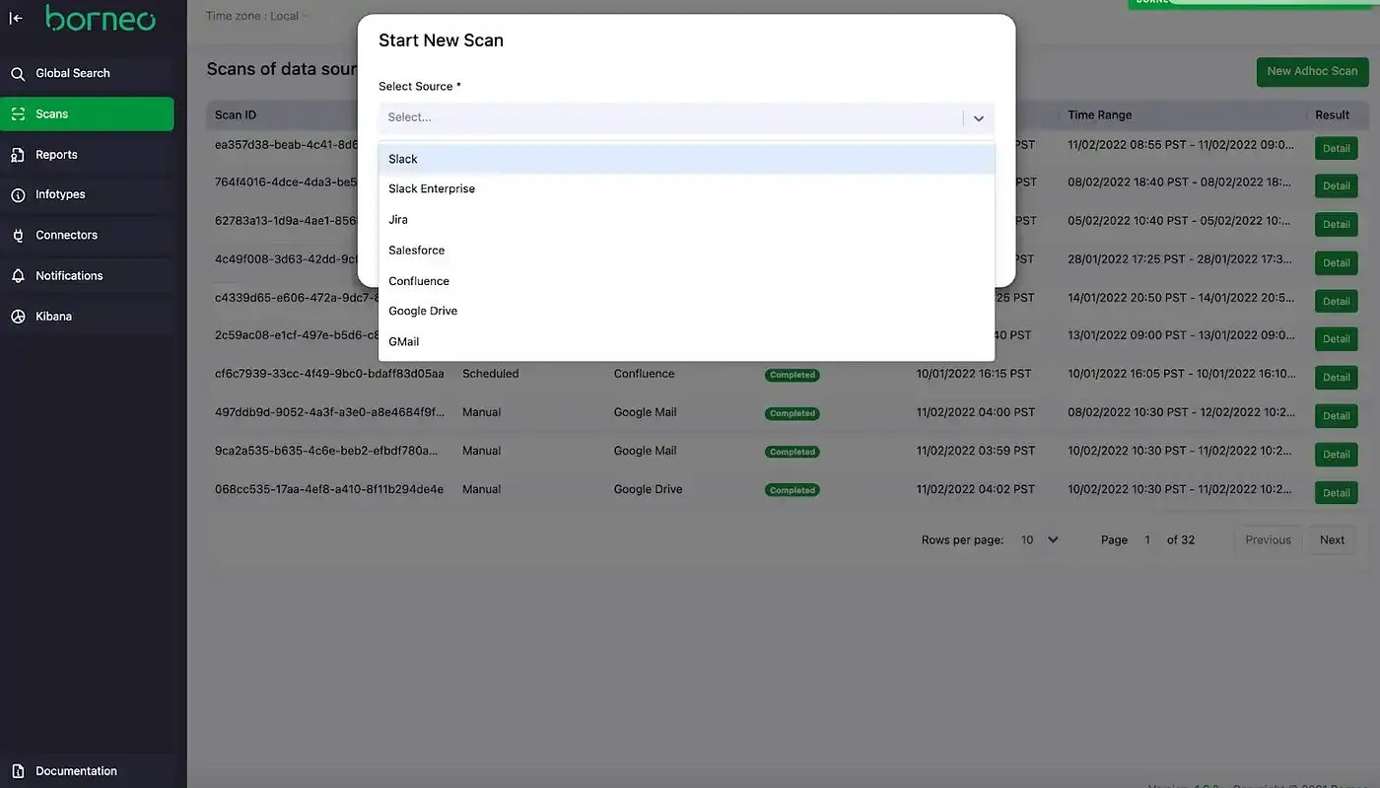Select Slack from the source list
Image resolution: width=1380 pixels, height=788 pixels.
tap(686, 159)
